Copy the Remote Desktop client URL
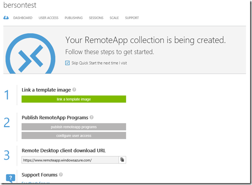 point(122,160)
